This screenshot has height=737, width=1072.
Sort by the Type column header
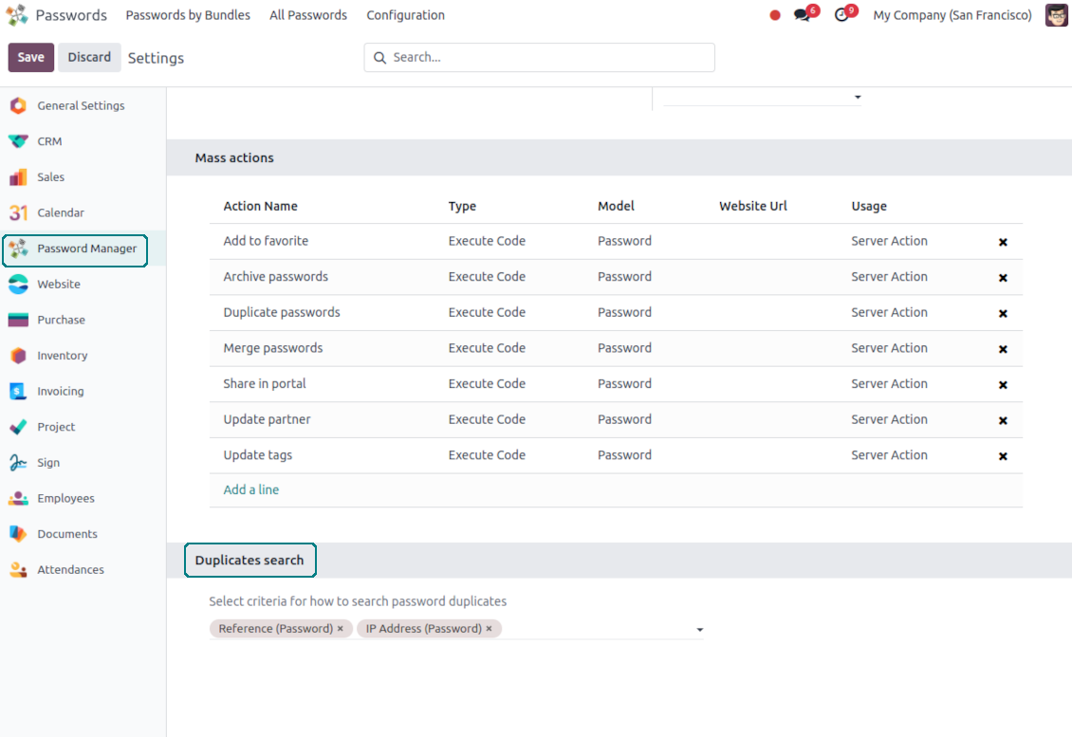pyautogui.click(x=462, y=206)
